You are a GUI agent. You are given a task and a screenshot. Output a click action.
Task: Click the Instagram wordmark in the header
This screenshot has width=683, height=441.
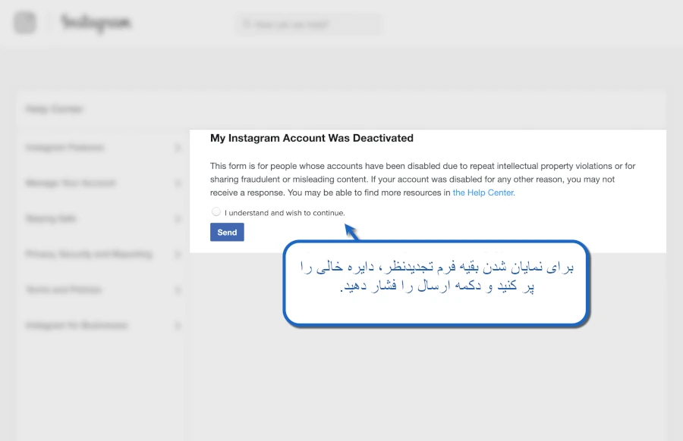(96, 23)
